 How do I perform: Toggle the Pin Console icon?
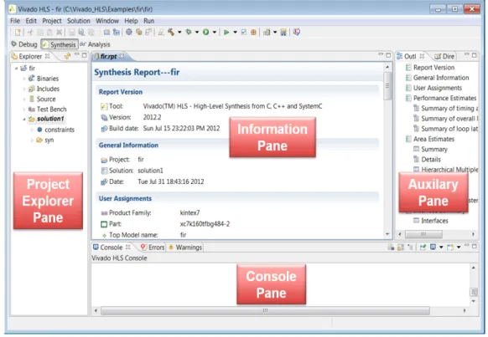423,247
